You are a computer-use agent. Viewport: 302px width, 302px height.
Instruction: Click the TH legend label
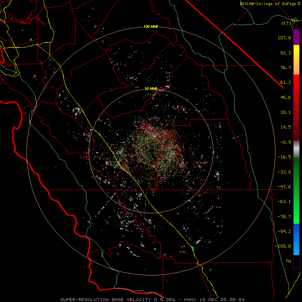click(x=288, y=261)
